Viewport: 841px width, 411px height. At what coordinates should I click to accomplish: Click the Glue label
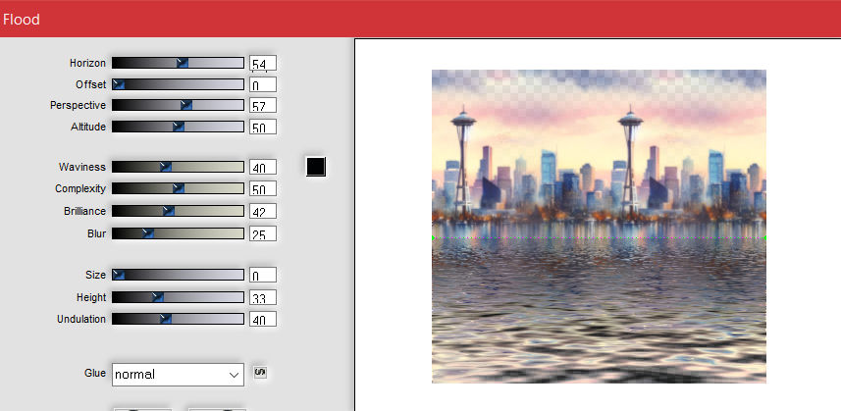click(x=95, y=373)
